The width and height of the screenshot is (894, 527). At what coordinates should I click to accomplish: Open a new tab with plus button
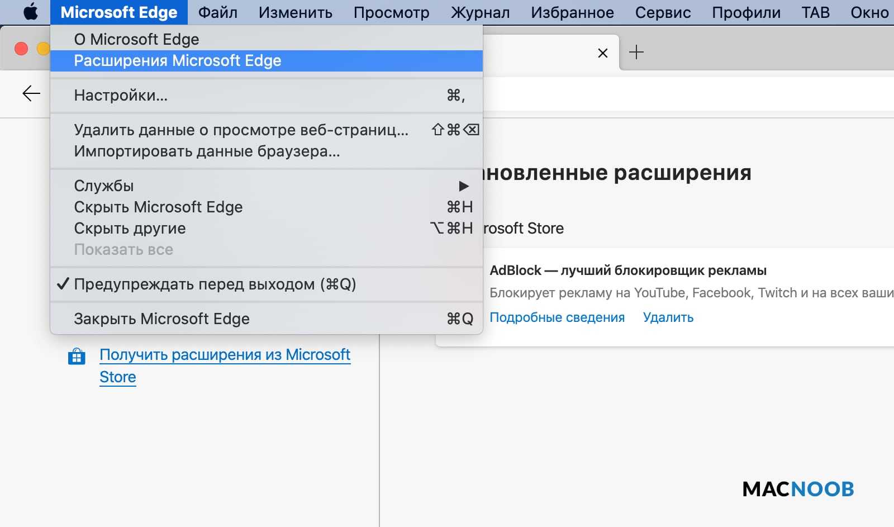[636, 53]
